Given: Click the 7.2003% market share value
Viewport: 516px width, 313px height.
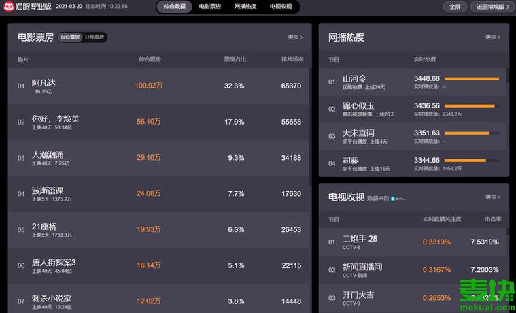Looking at the screenshot, I should click(485, 270).
